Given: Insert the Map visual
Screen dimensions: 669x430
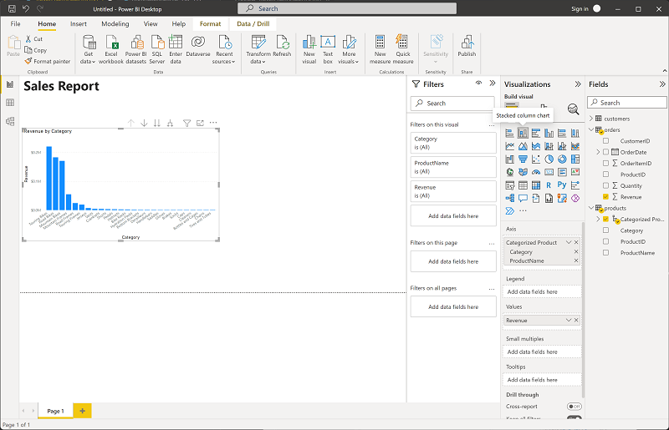Looking at the screenshot, I should tap(509, 172).
